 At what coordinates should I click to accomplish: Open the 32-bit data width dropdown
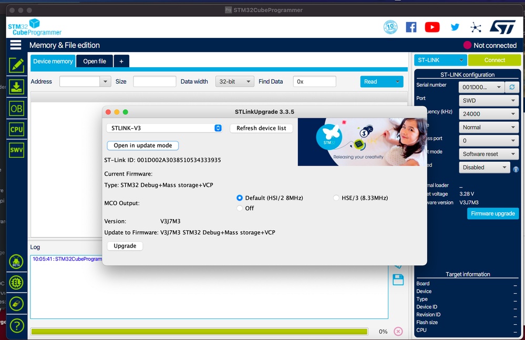coord(235,81)
